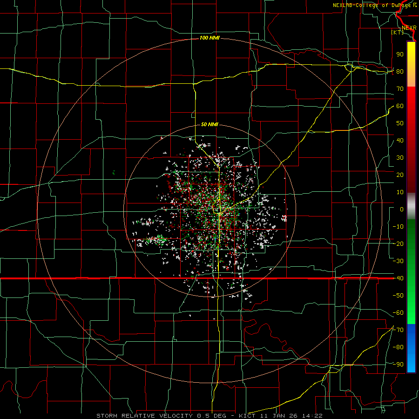Screen dimensions: 419x419
Task: Click the -60 value on the velocity scale
Action: point(398,313)
